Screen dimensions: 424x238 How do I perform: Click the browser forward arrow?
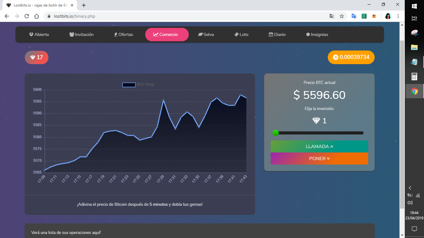[17, 16]
